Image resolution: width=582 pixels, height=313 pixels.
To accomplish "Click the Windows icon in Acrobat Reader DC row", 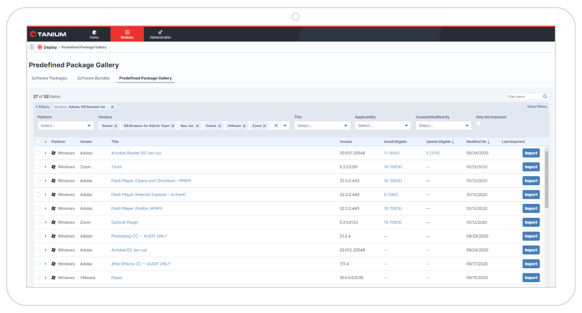I will pyautogui.click(x=53, y=153).
